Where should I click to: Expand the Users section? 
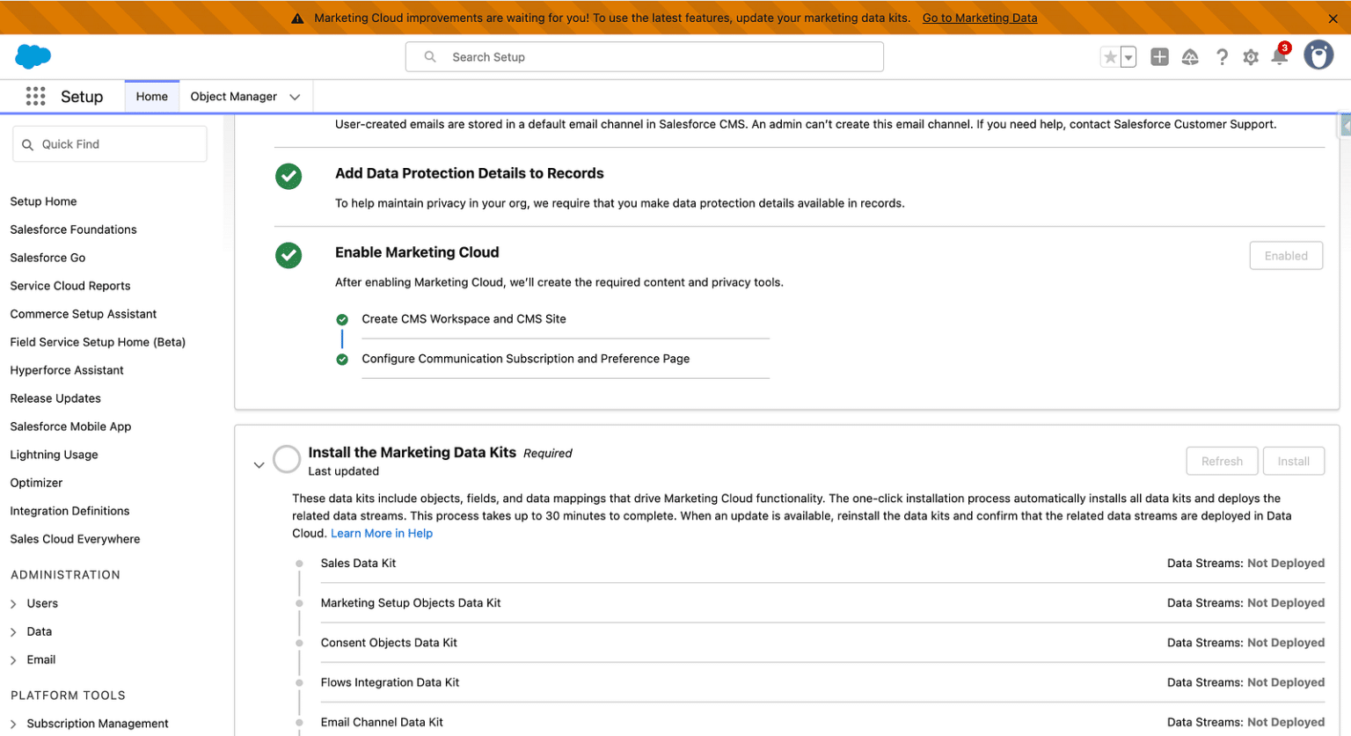[x=13, y=604]
